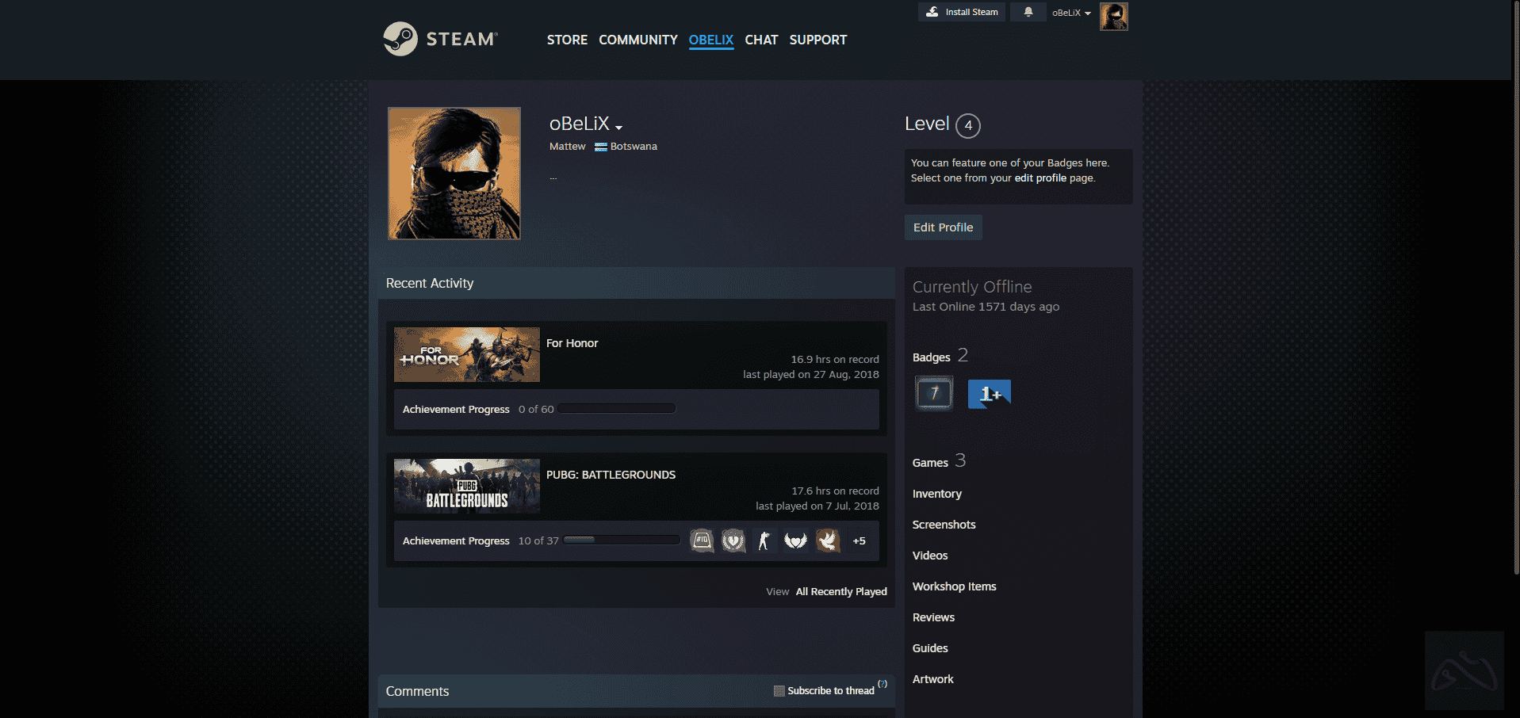Click PUBG achievement progress bar
This screenshot has width=1520, height=718.
tap(622, 540)
